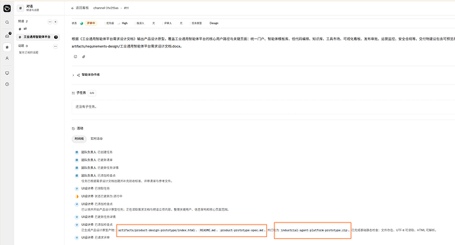This screenshot has height=245, width=455.
Task: Select the 工业通用智能体平台 channel
Action: click(38, 37)
